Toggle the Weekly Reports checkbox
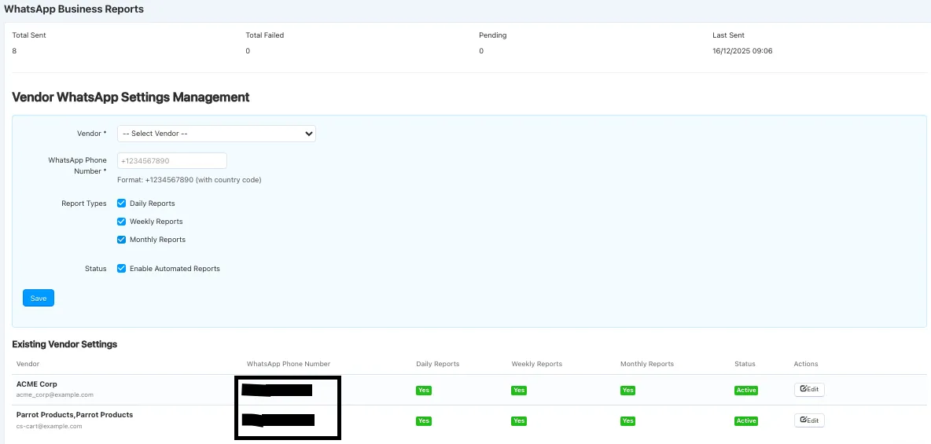The image size is (931, 444). pos(121,222)
